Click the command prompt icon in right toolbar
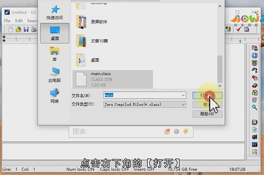Viewport: 264px width, 175px height. pyautogui.click(x=255, y=145)
